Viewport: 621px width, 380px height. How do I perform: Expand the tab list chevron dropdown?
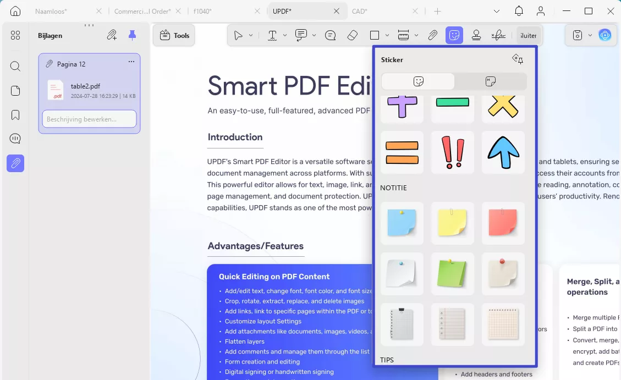[x=497, y=11]
